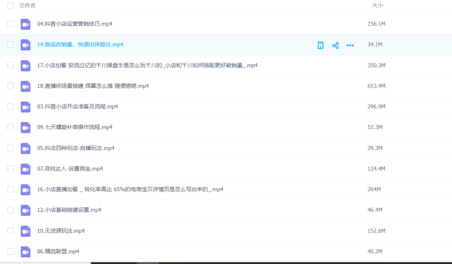Open file 18.直播间场景搭建 绿幕怎么搞 随便唠唠.mp4

pos(93,86)
